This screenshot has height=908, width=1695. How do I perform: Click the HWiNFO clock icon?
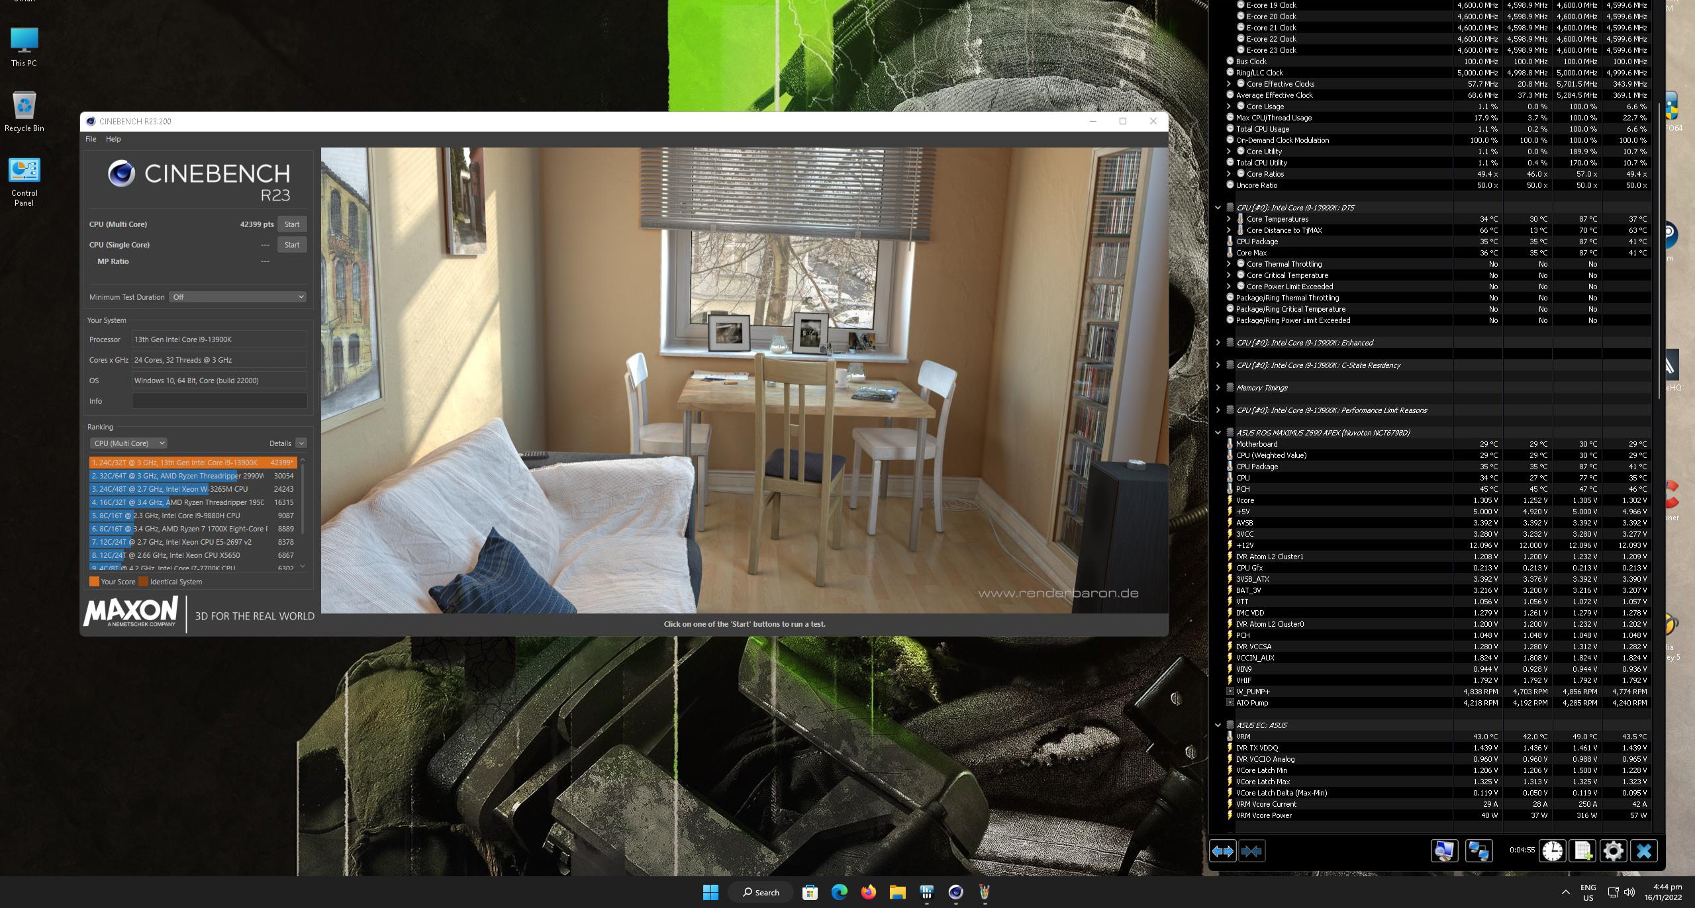(x=1552, y=850)
